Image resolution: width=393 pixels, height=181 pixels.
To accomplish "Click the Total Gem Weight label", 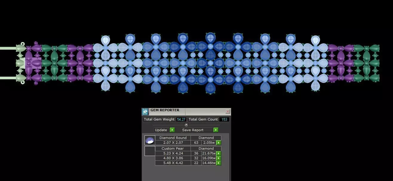I will pyautogui.click(x=159, y=119).
